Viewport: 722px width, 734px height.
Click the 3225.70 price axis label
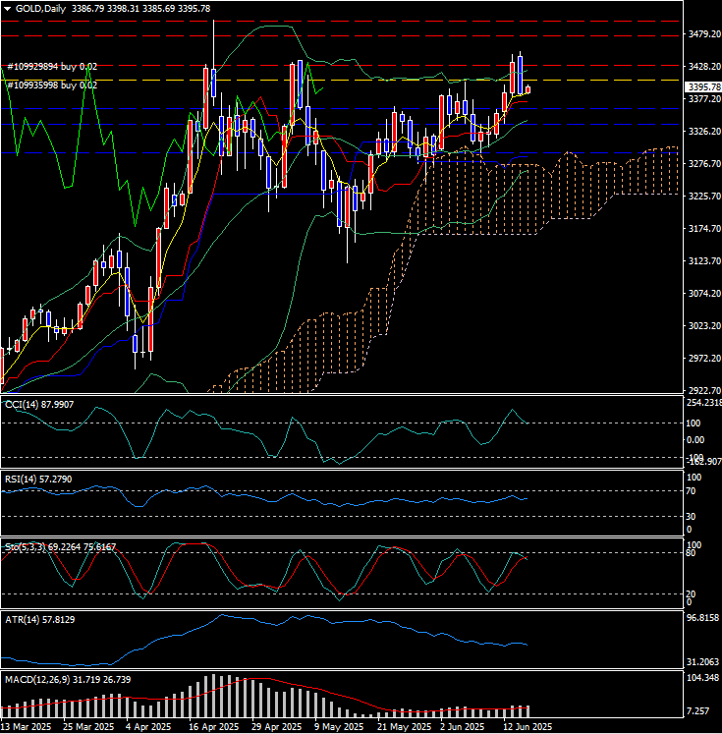[704, 196]
